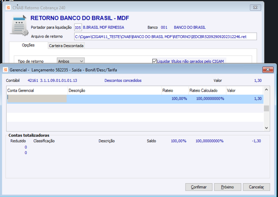Screen dimensions: 278x197
Task: Click the Descrição grid column header
Action: pyautogui.click(x=115, y=90)
